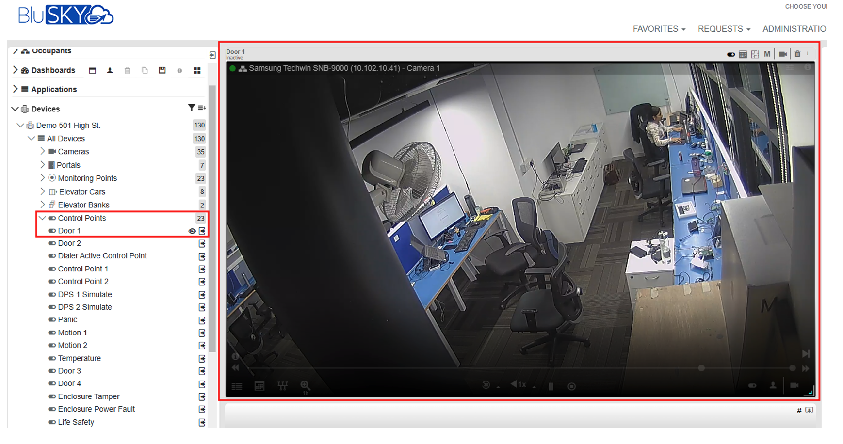Toggle the eye visibility icon for Door 1
This screenshot has width=843, height=444.
[x=192, y=231]
